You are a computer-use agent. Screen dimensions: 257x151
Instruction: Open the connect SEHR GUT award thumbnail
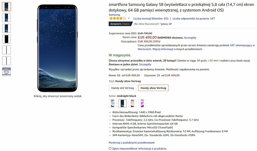coord(7,71)
